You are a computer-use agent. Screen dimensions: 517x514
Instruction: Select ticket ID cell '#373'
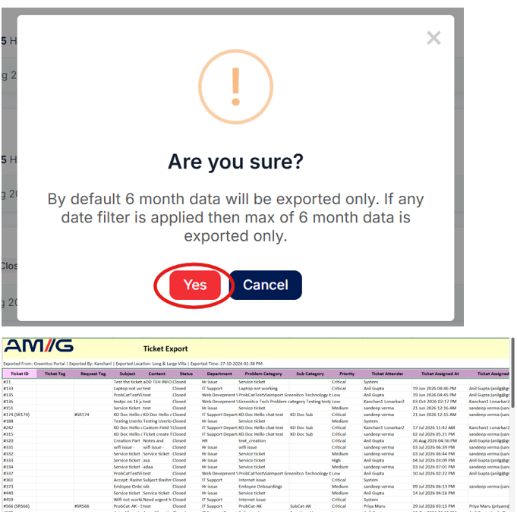20,487
